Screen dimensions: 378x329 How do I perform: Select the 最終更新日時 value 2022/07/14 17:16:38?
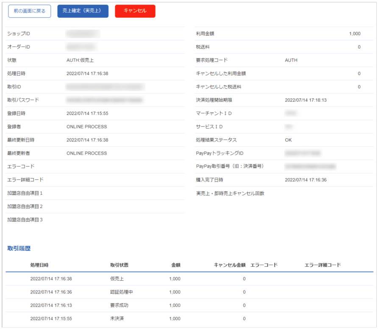[x=87, y=140]
